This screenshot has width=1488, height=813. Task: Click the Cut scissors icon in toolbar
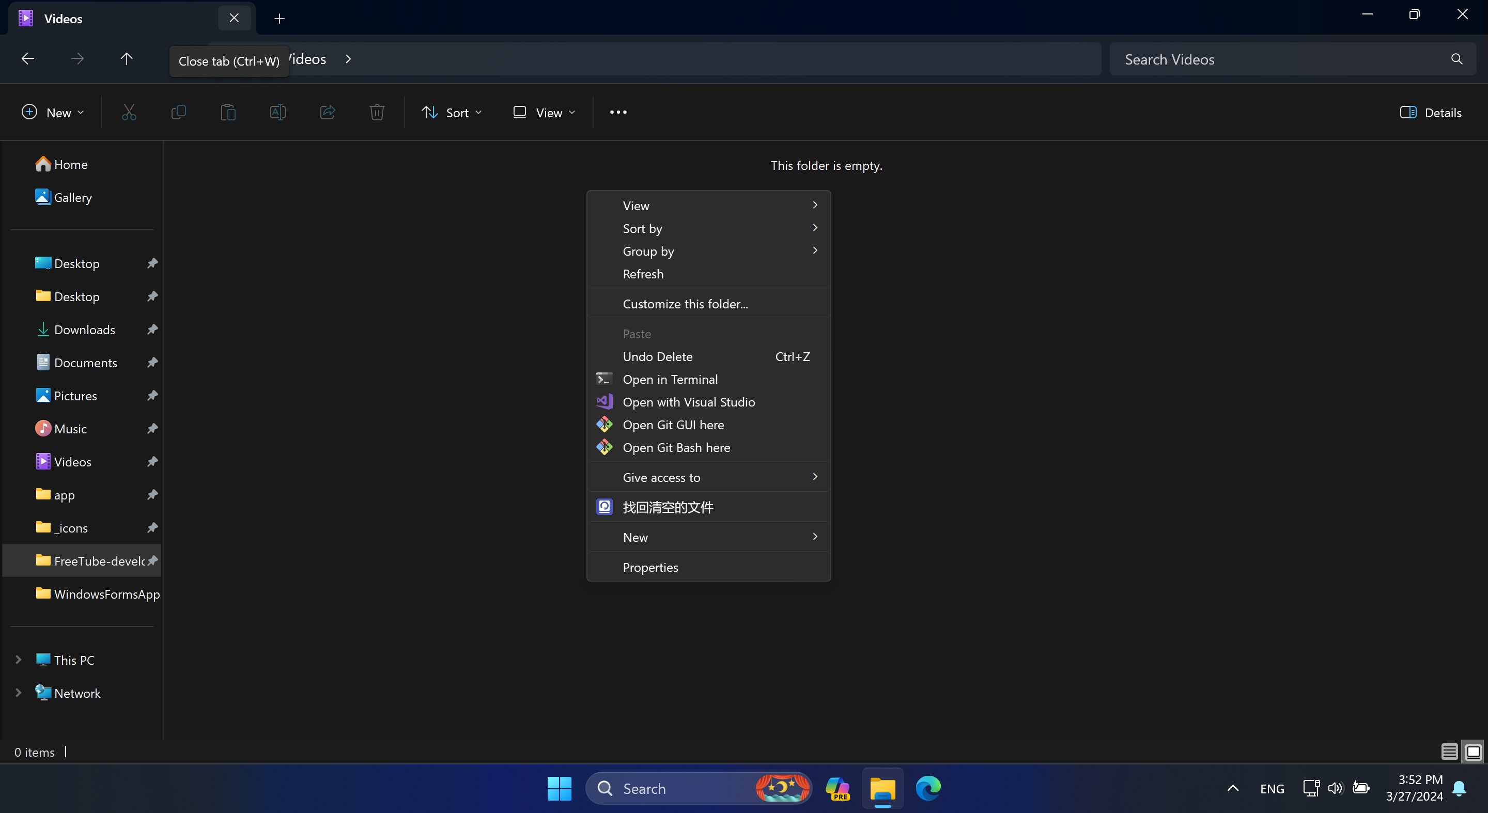click(x=129, y=112)
